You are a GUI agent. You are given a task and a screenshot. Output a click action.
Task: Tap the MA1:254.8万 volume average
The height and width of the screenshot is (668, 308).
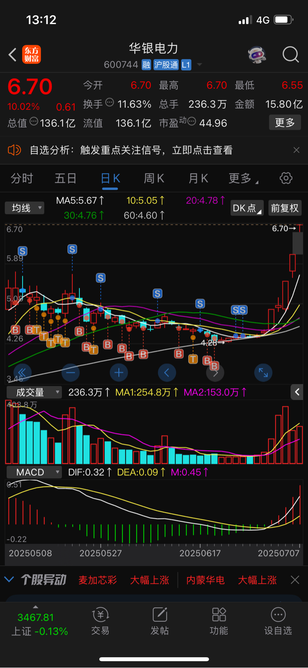[x=147, y=392]
